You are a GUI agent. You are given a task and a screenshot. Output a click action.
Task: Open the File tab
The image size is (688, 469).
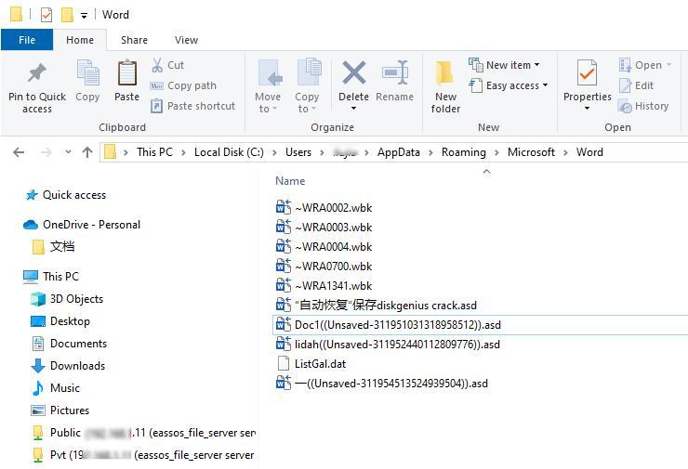[27, 40]
